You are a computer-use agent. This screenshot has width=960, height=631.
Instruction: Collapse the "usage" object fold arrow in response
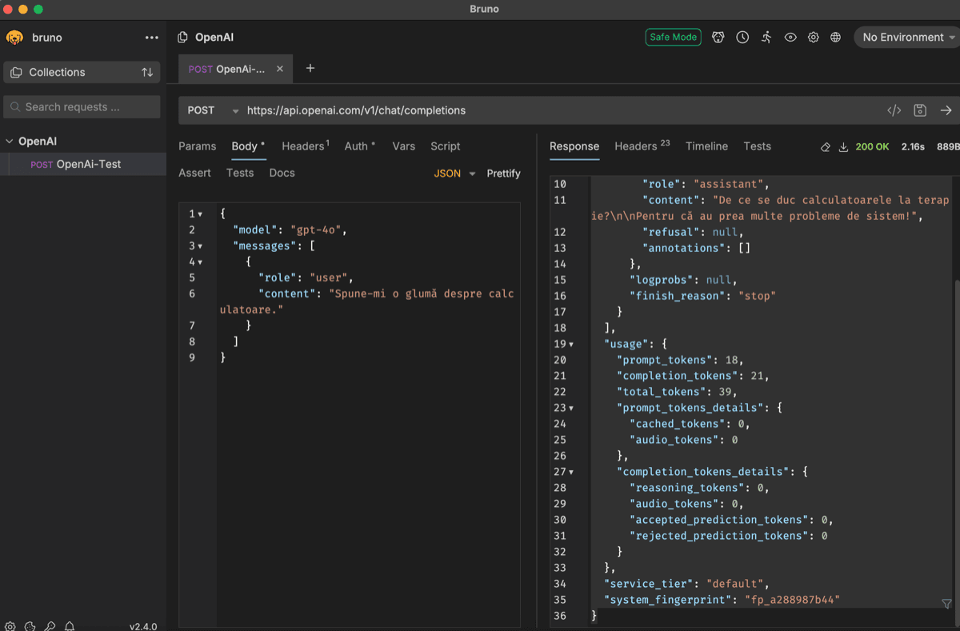571,344
